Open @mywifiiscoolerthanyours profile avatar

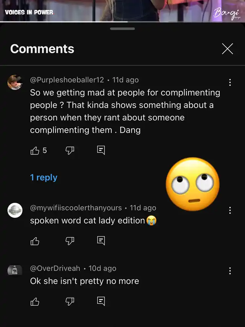pyautogui.click(x=15, y=210)
